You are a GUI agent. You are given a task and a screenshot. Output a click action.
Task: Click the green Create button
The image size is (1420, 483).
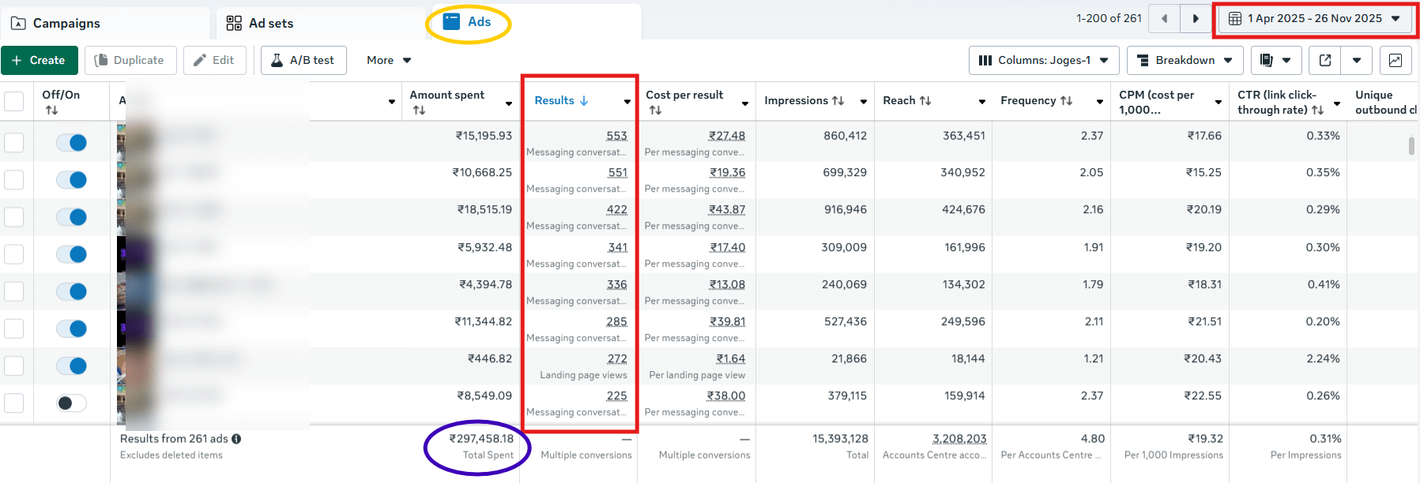[39, 60]
